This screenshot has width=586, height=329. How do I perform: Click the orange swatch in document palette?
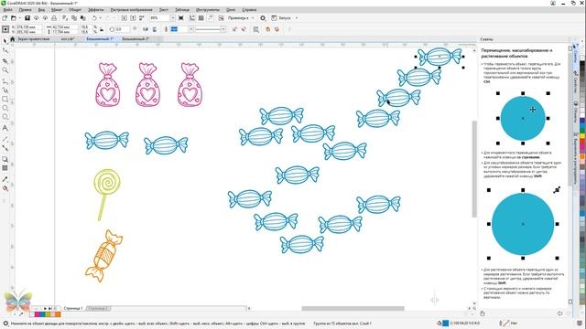pos(58,314)
